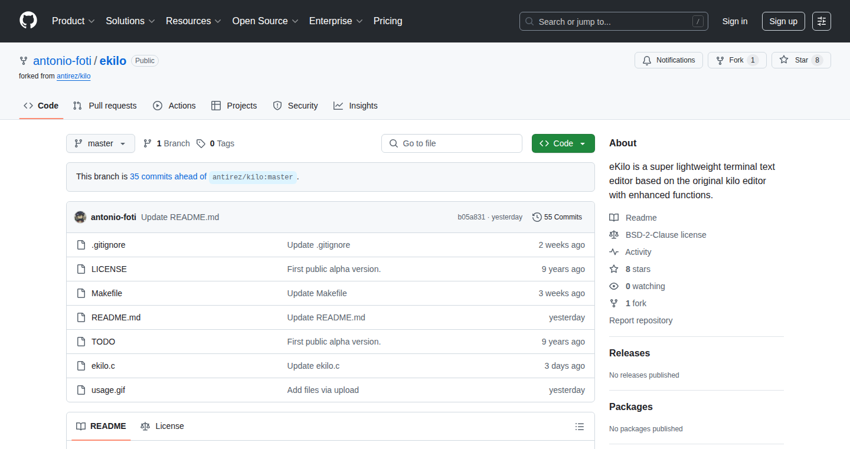Click Report repository
This screenshot has width=850, height=449.
(641, 320)
